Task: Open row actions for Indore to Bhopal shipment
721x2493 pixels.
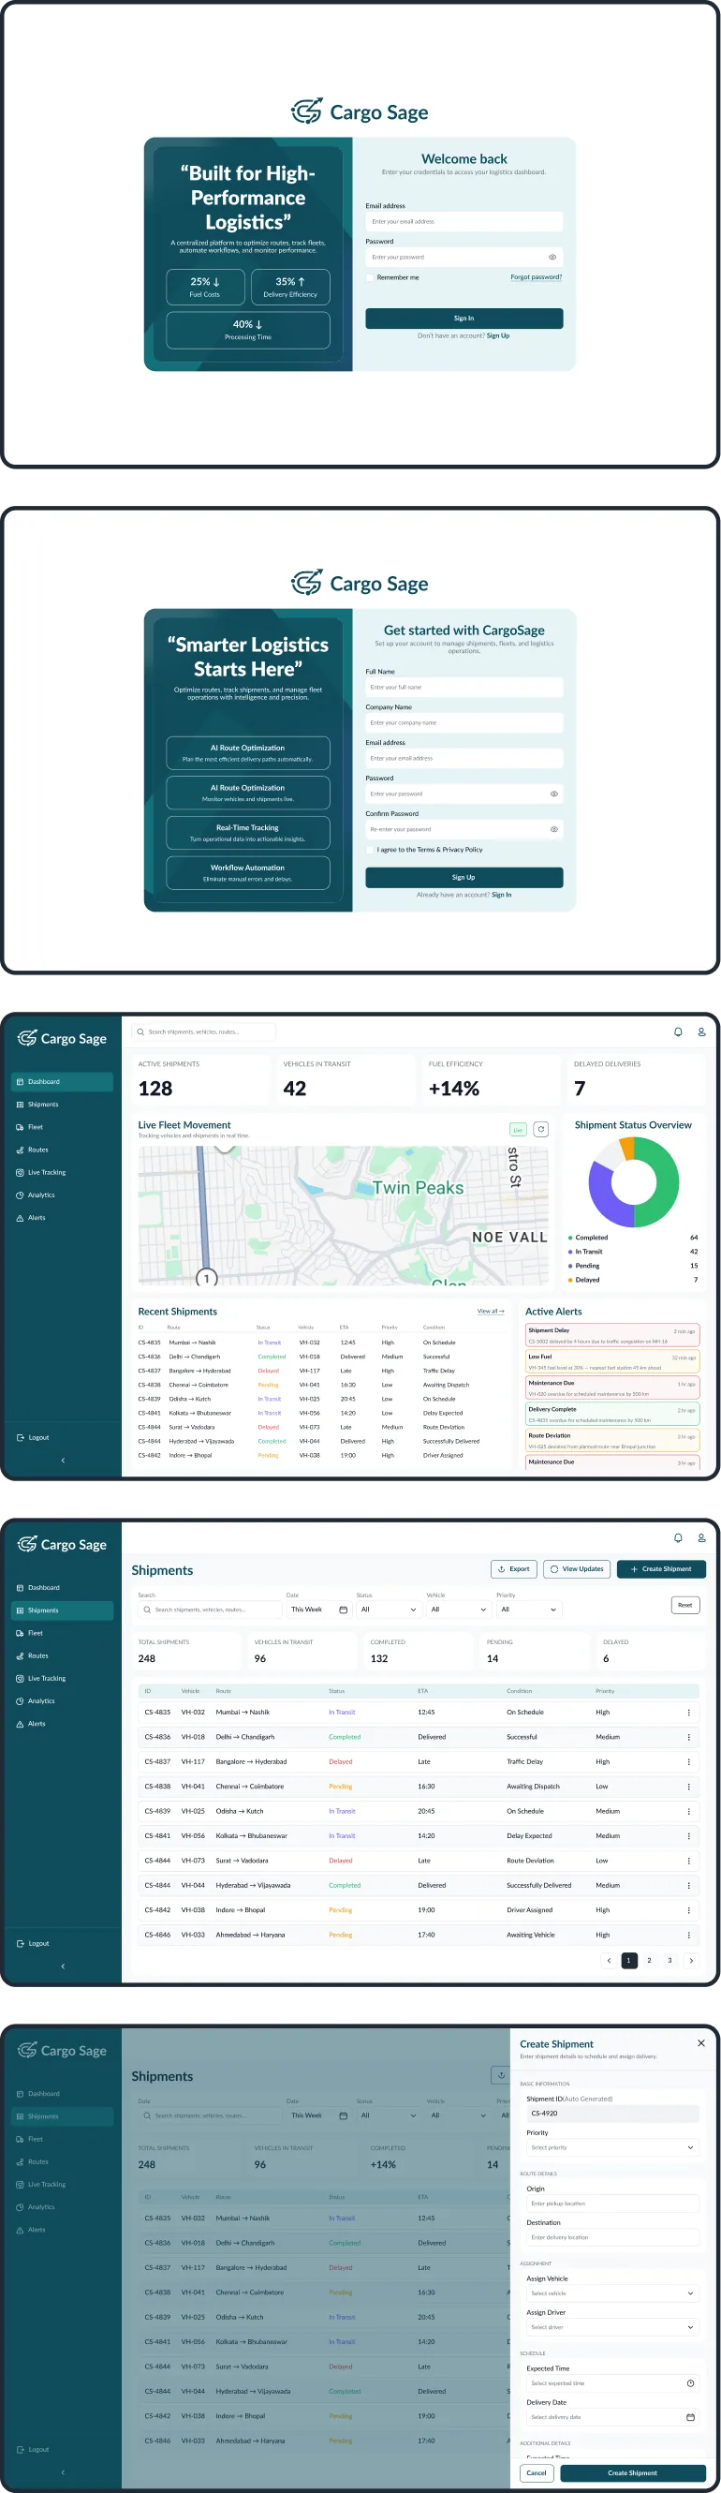Action: pyautogui.click(x=688, y=1910)
